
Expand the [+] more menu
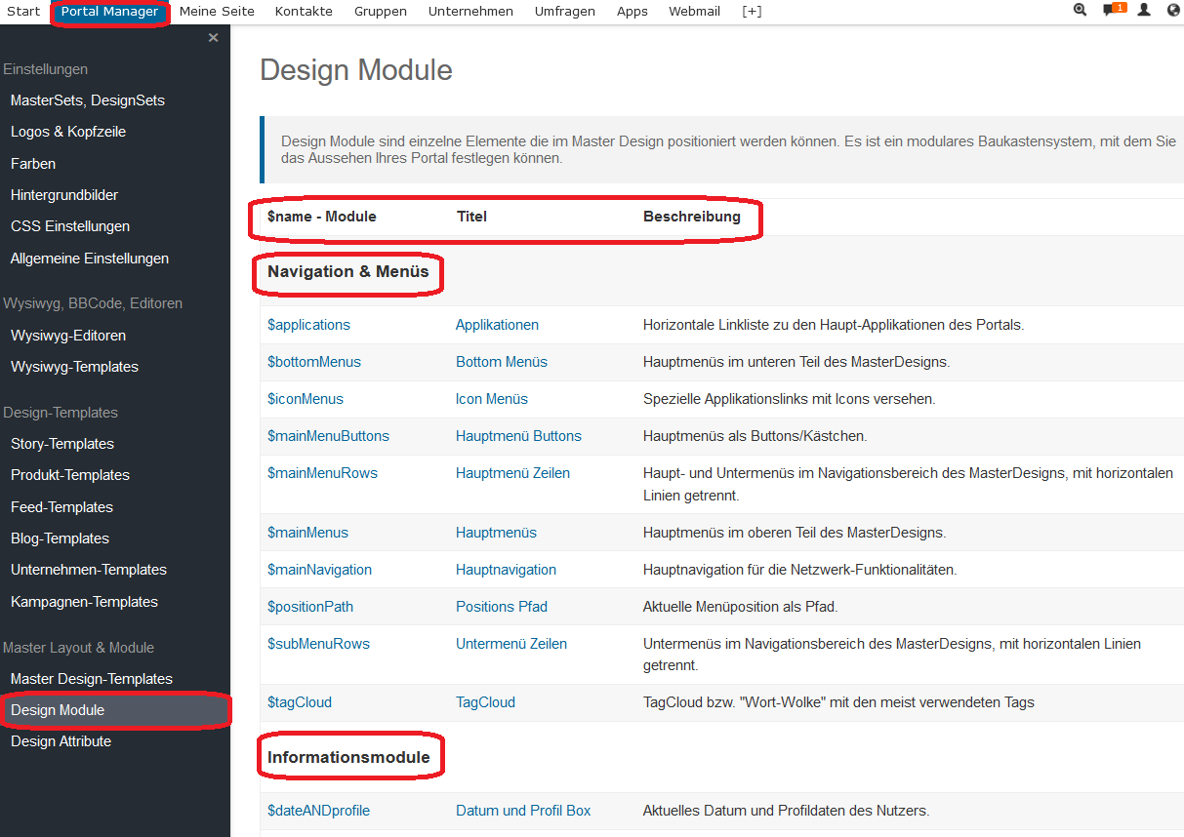(x=752, y=12)
